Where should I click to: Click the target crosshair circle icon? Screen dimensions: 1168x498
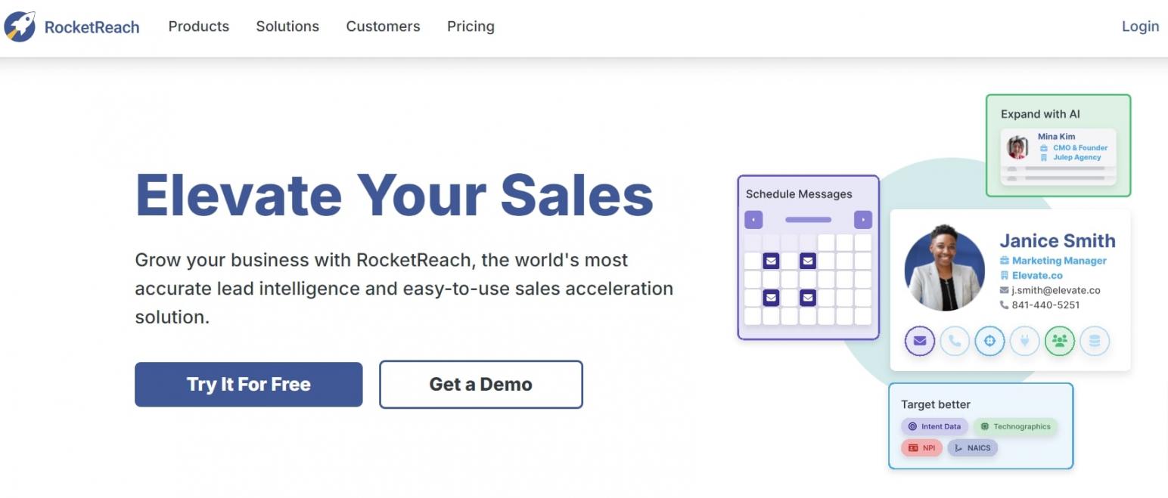pyautogui.click(x=989, y=341)
